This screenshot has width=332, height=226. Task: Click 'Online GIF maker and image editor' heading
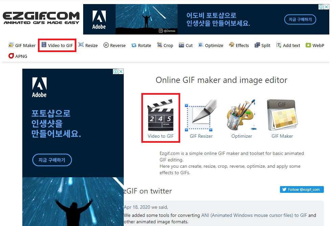pyautogui.click(x=221, y=80)
